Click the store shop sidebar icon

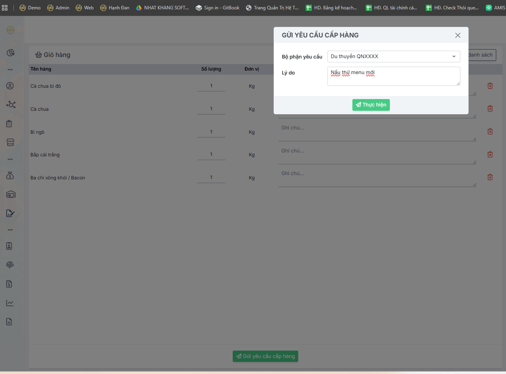(10, 142)
